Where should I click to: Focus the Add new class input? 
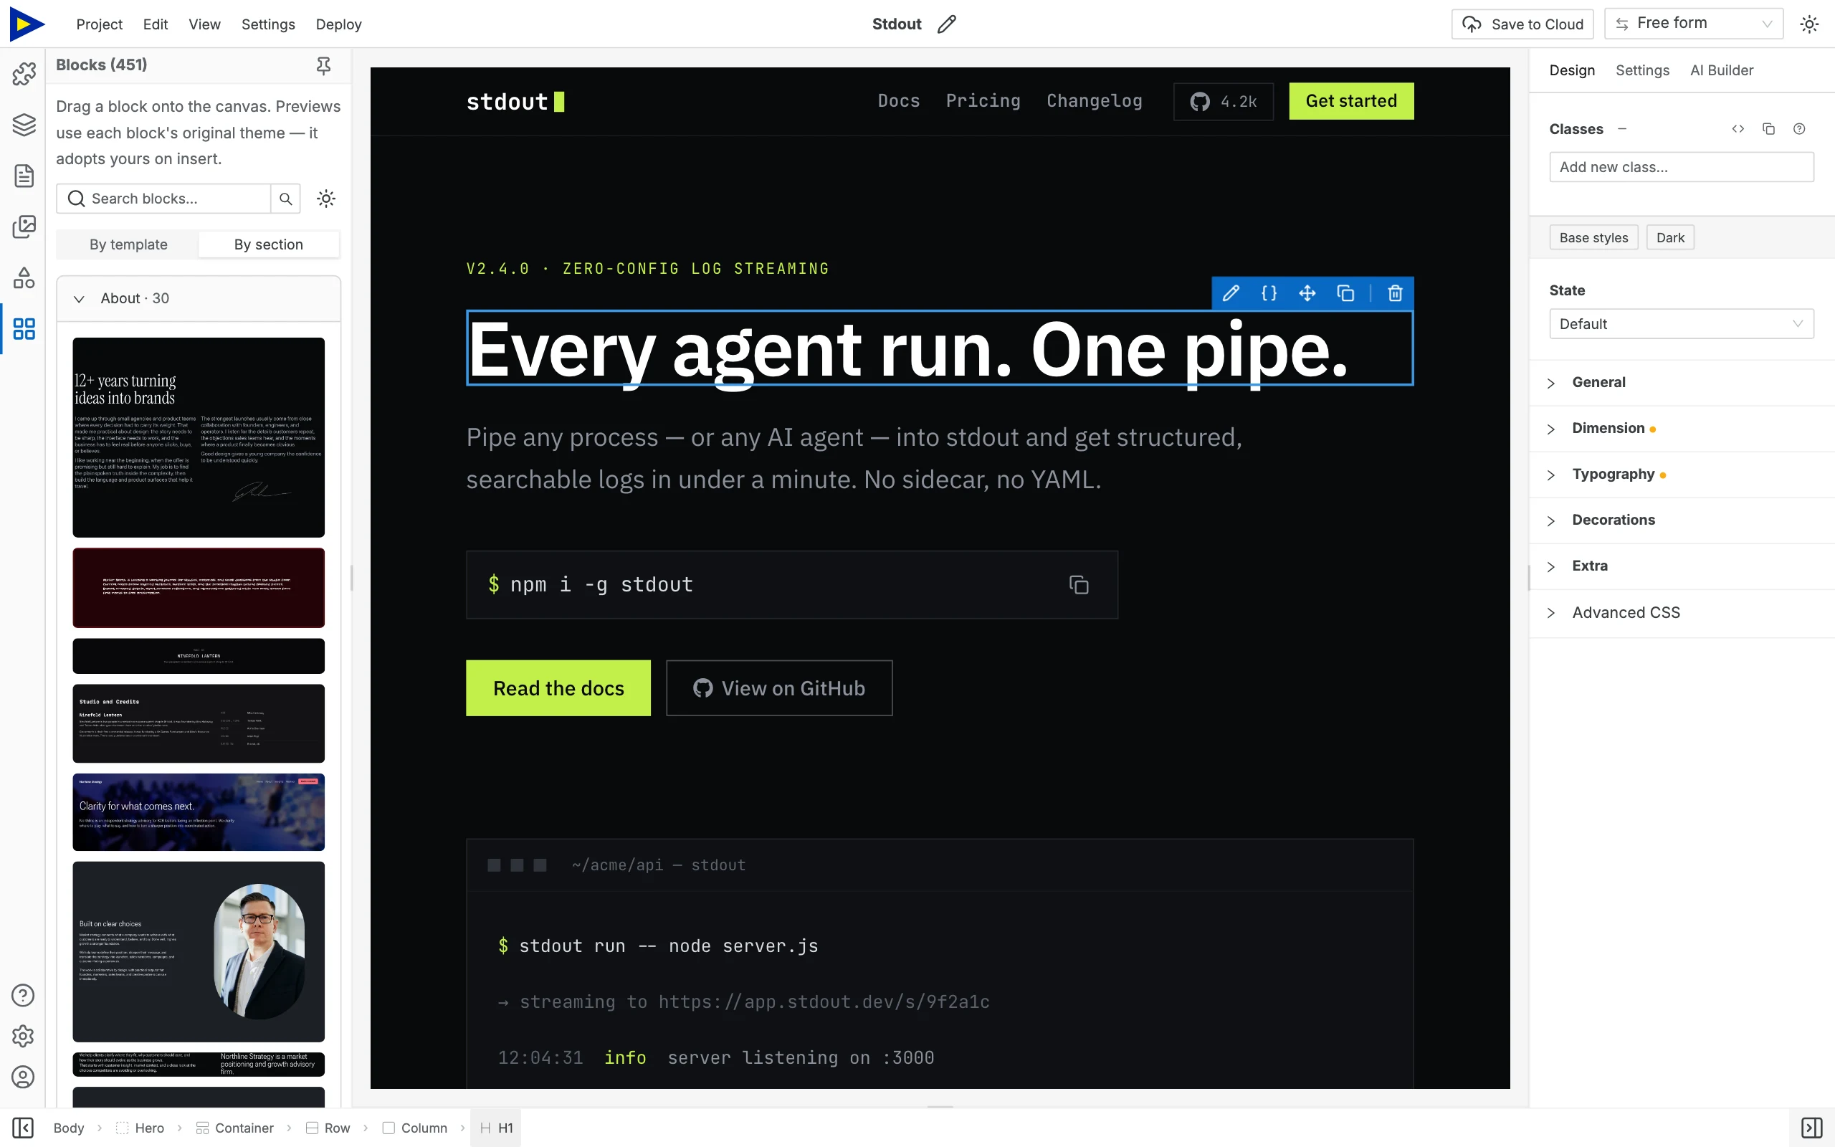tap(1681, 167)
